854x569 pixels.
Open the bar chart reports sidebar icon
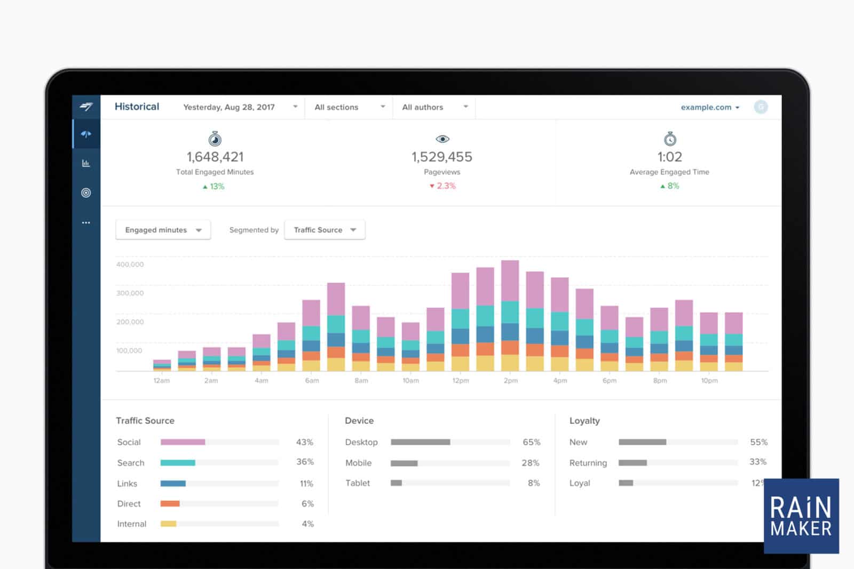86,163
